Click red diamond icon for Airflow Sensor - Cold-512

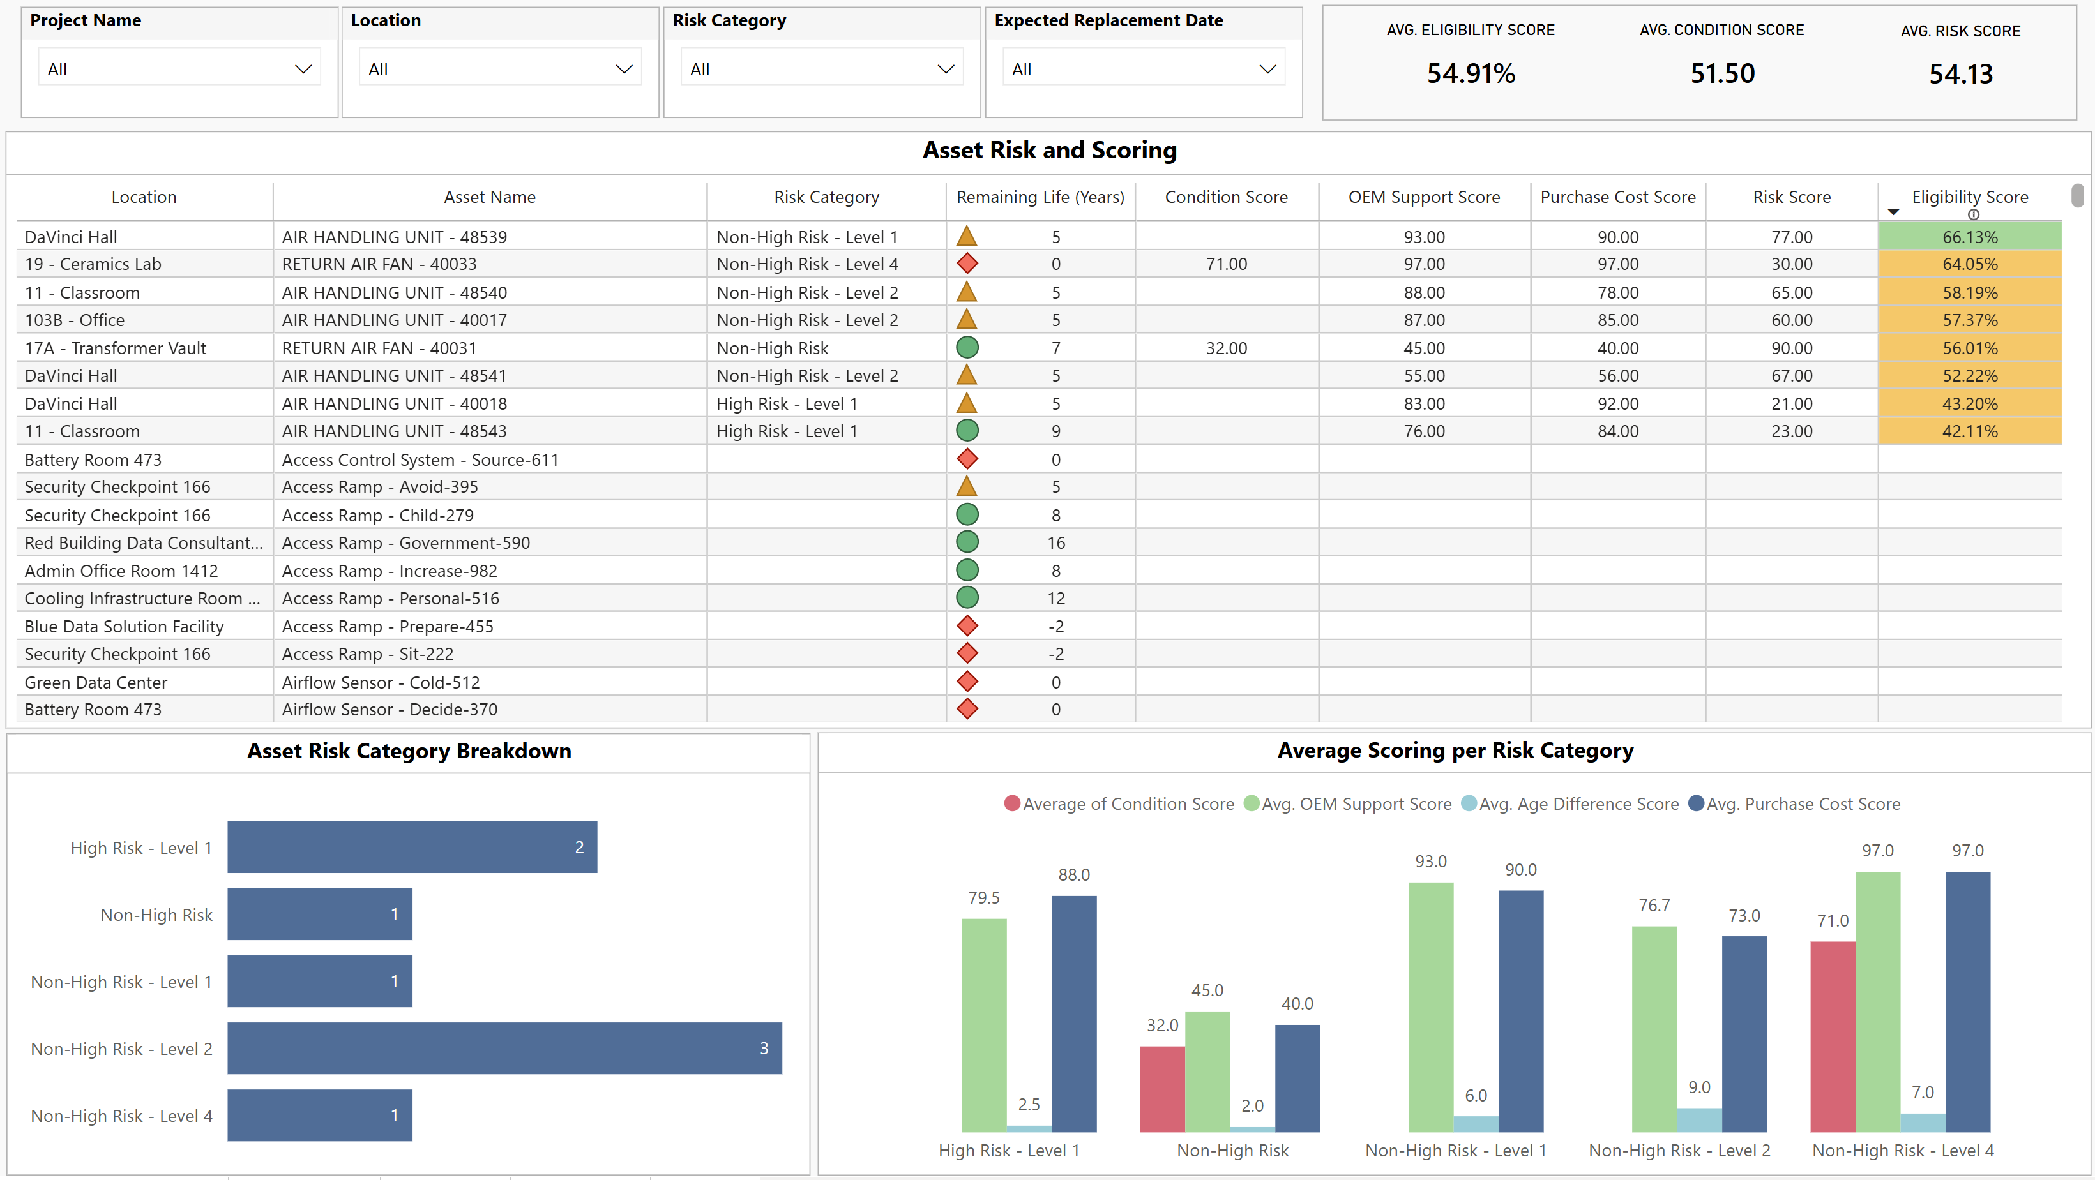pyautogui.click(x=967, y=682)
